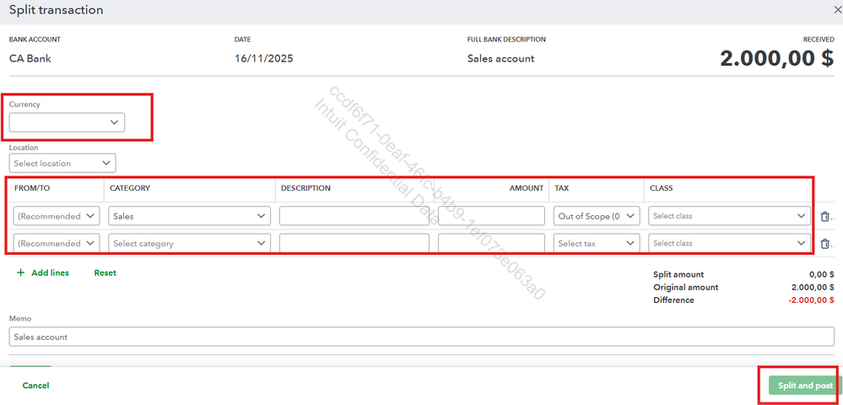Image resolution: width=843 pixels, height=405 pixels.
Task: Click the date 16/11/2025
Action: (x=264, y=58)
